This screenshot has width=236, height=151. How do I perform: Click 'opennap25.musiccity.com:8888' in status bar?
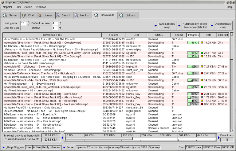pyautogui.click(x=128, y=147)
